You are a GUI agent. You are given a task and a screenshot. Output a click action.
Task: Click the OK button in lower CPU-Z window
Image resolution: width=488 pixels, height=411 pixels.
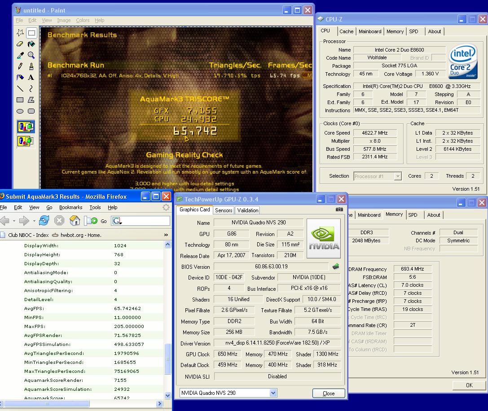pos(469,385)
